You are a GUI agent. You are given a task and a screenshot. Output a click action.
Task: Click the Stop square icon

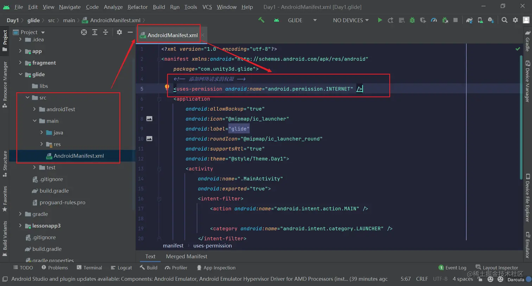[455, 20]
